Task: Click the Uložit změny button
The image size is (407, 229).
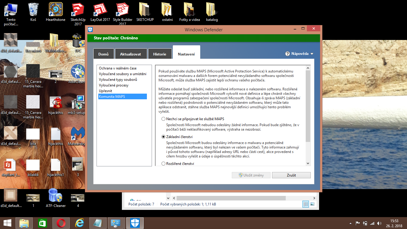Action: (251, 175)
